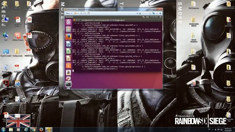Open the Ubuntu sound volume indicator

click(148, 17)
